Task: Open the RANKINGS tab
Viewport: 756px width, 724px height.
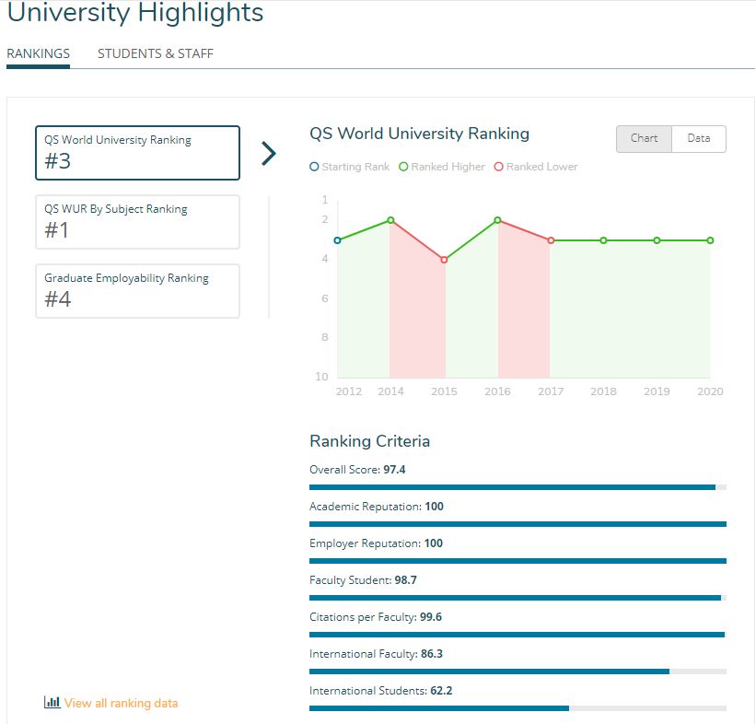Action: (x=38, y=53)
